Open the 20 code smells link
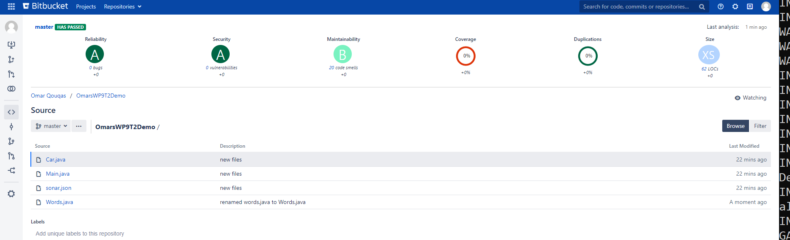Image resolution: width=790 pixels, height=240 pixels. (344, 68)
